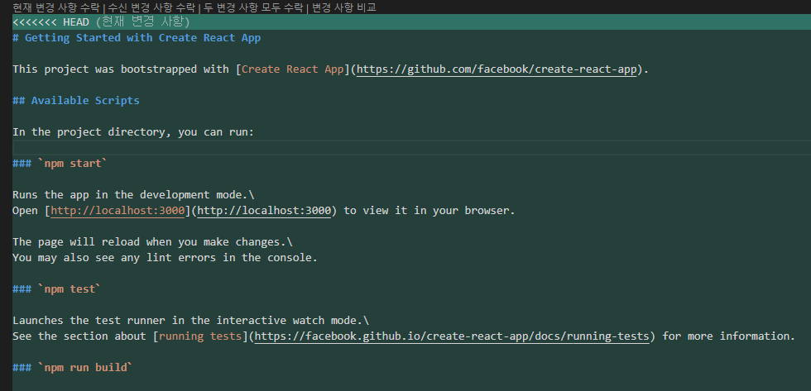Click the '## Available Scripts' heading
The image size is (811, 391).
pos(76,101)
